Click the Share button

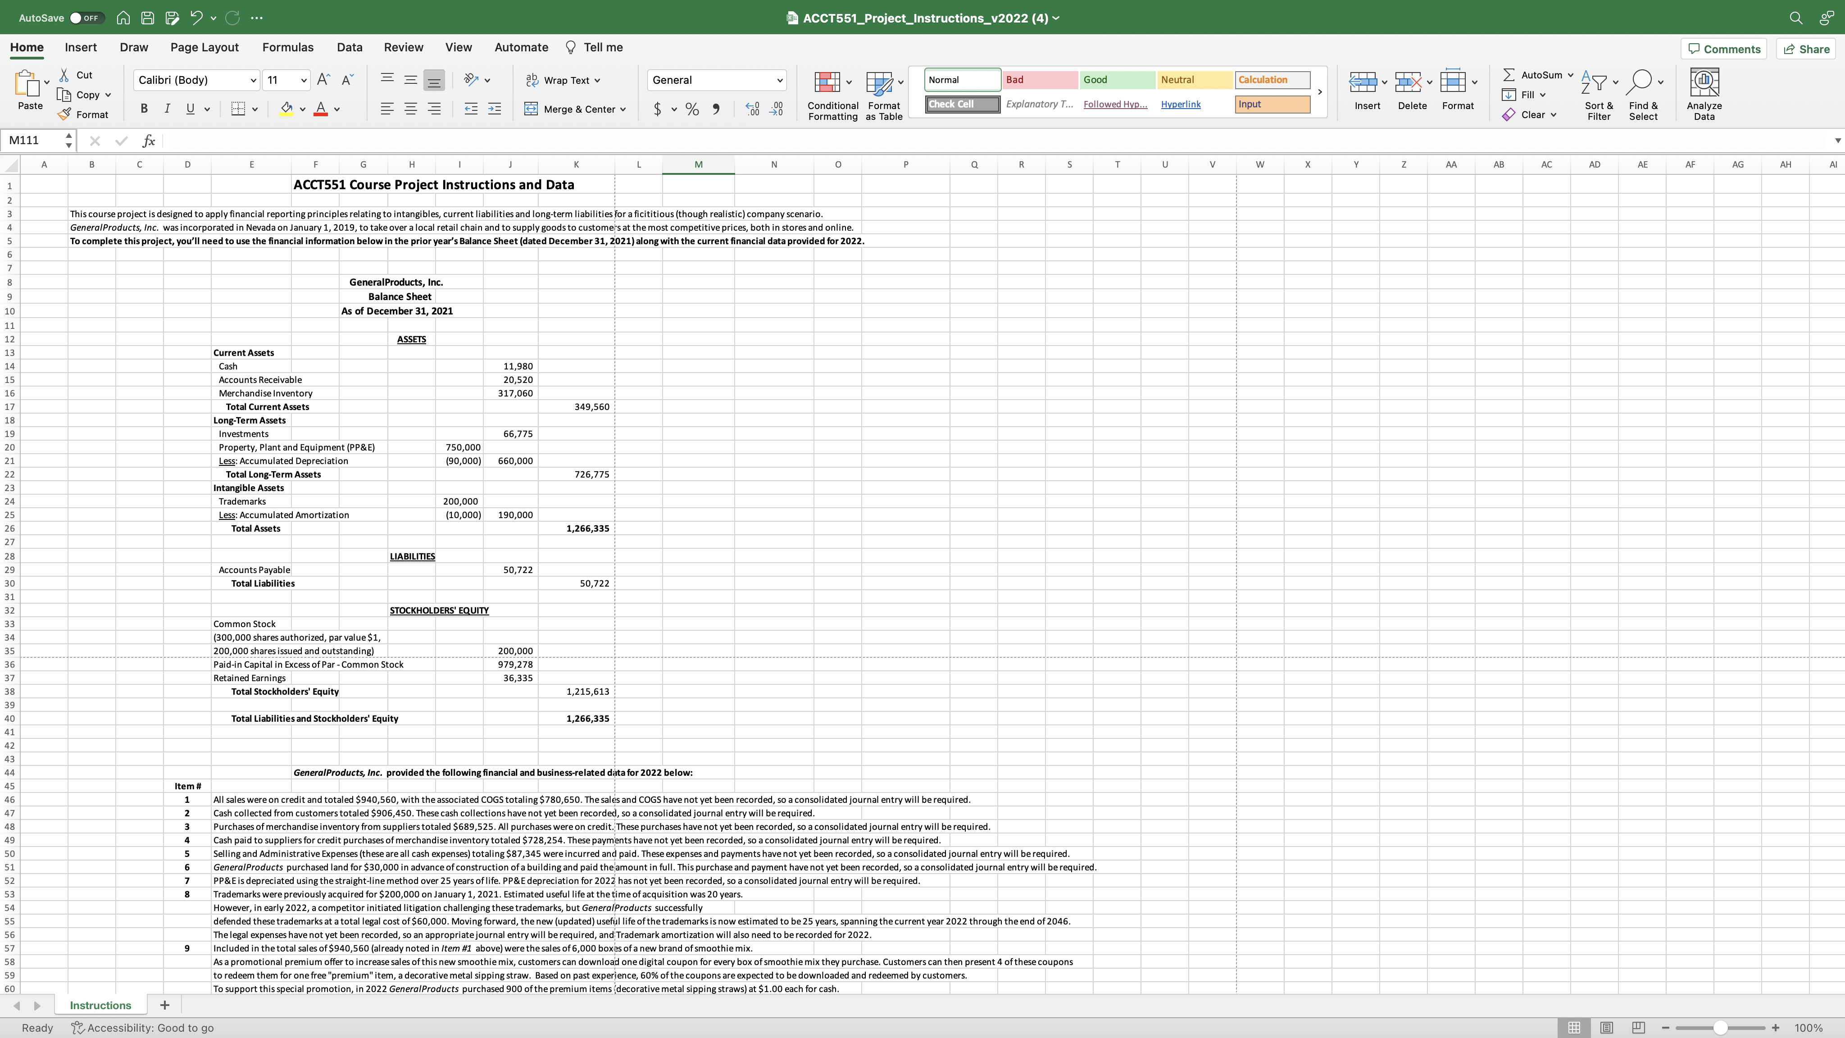pos(1806,49)
